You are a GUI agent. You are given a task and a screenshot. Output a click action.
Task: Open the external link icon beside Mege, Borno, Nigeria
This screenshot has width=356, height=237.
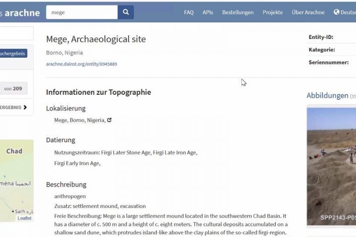109,120
